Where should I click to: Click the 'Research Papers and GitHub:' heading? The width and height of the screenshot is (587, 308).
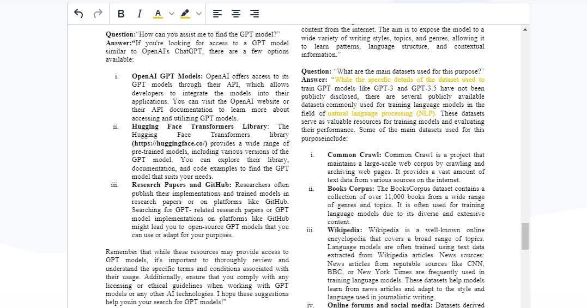182,185
